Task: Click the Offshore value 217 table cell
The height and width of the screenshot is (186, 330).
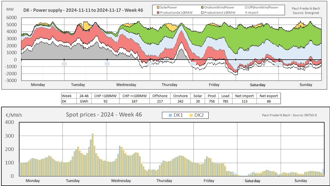Action: pos(160,101)
